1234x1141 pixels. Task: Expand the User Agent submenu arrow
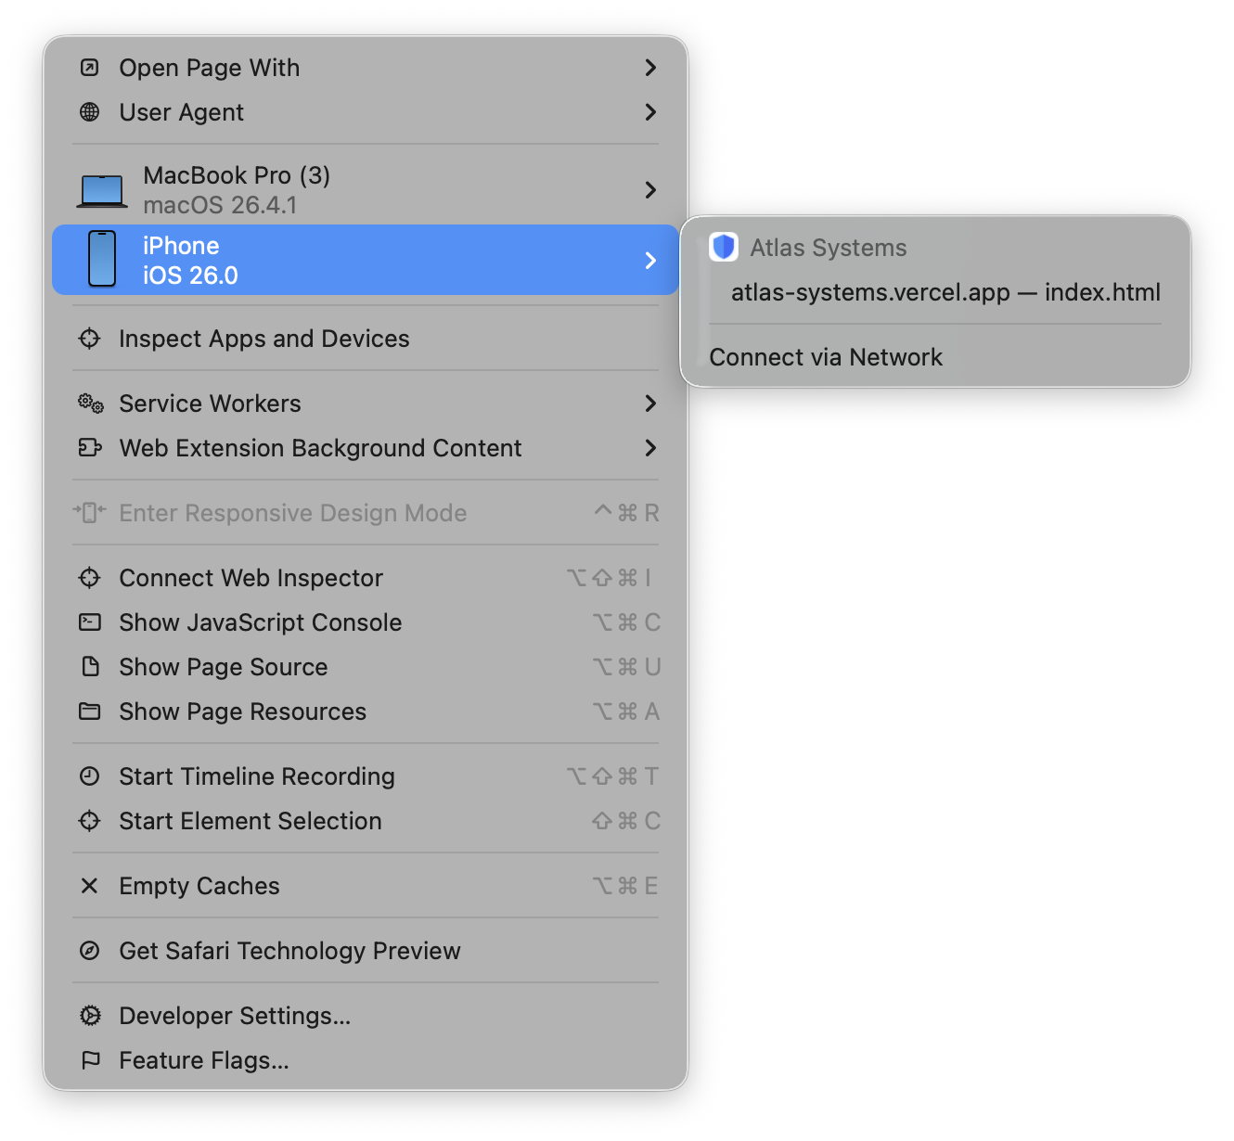pos(650,112)
